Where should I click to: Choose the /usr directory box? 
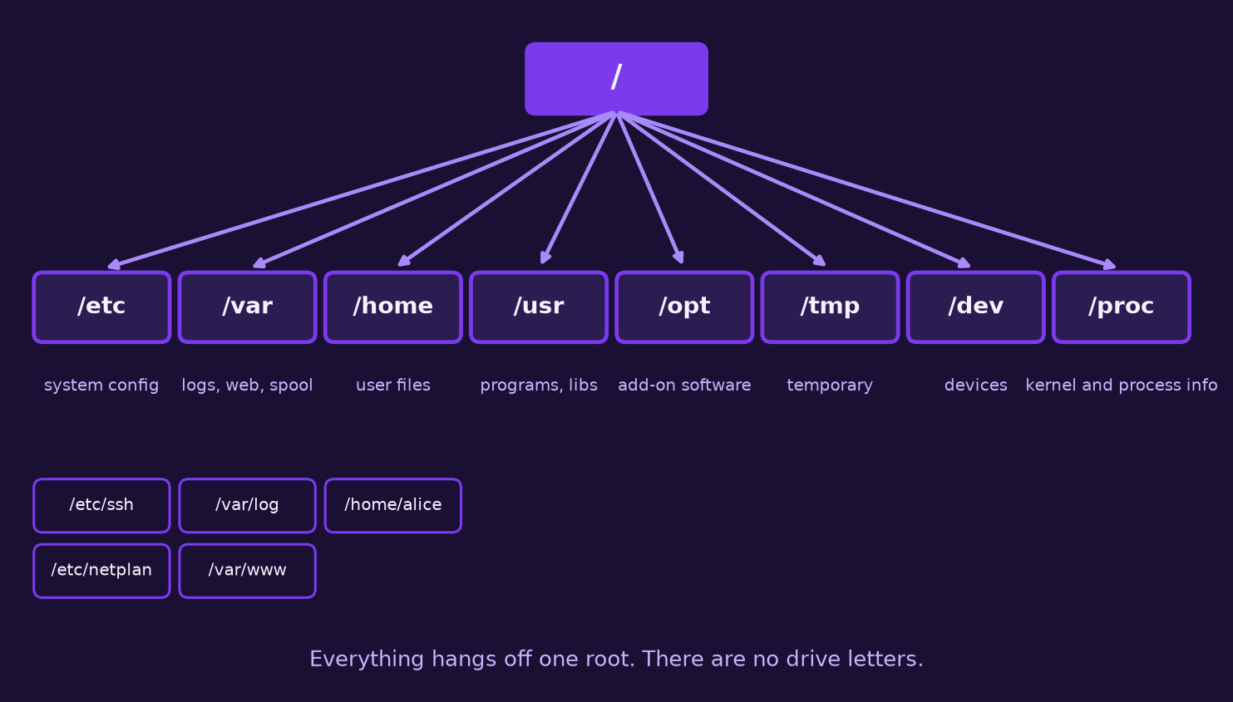[539, 307]
